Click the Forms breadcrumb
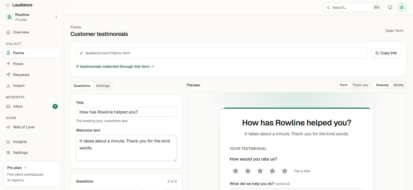413x190 pixels. (x=76, y=27)
